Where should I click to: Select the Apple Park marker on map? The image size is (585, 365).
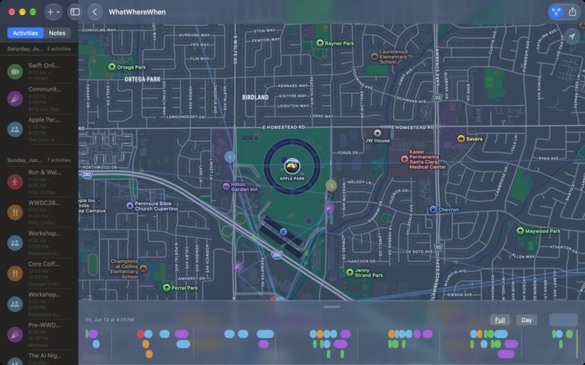(292, 166)
